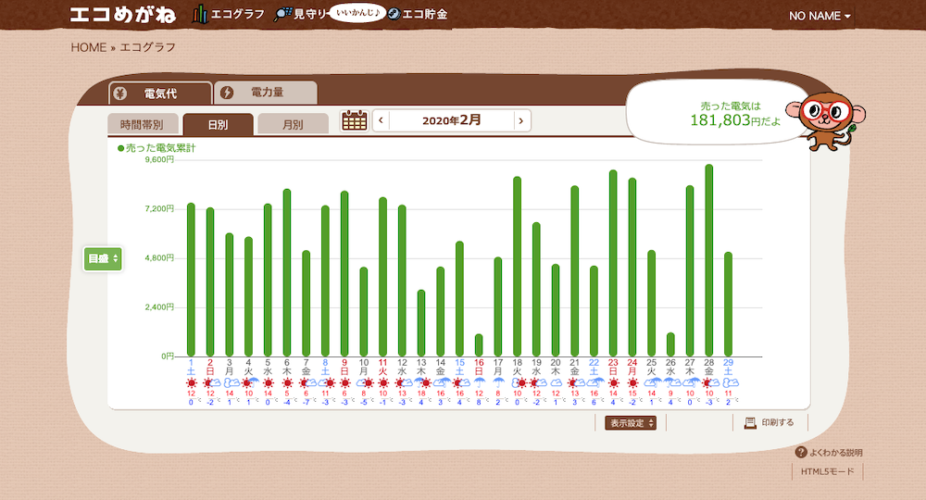Click the エコ貯金 coin icon
The height and width of the screenshot is (500, 926).
394,14
